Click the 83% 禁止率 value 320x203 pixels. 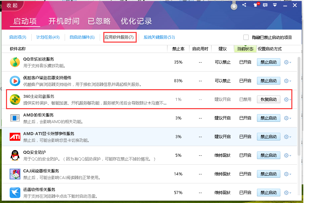[x=178, y=81]
